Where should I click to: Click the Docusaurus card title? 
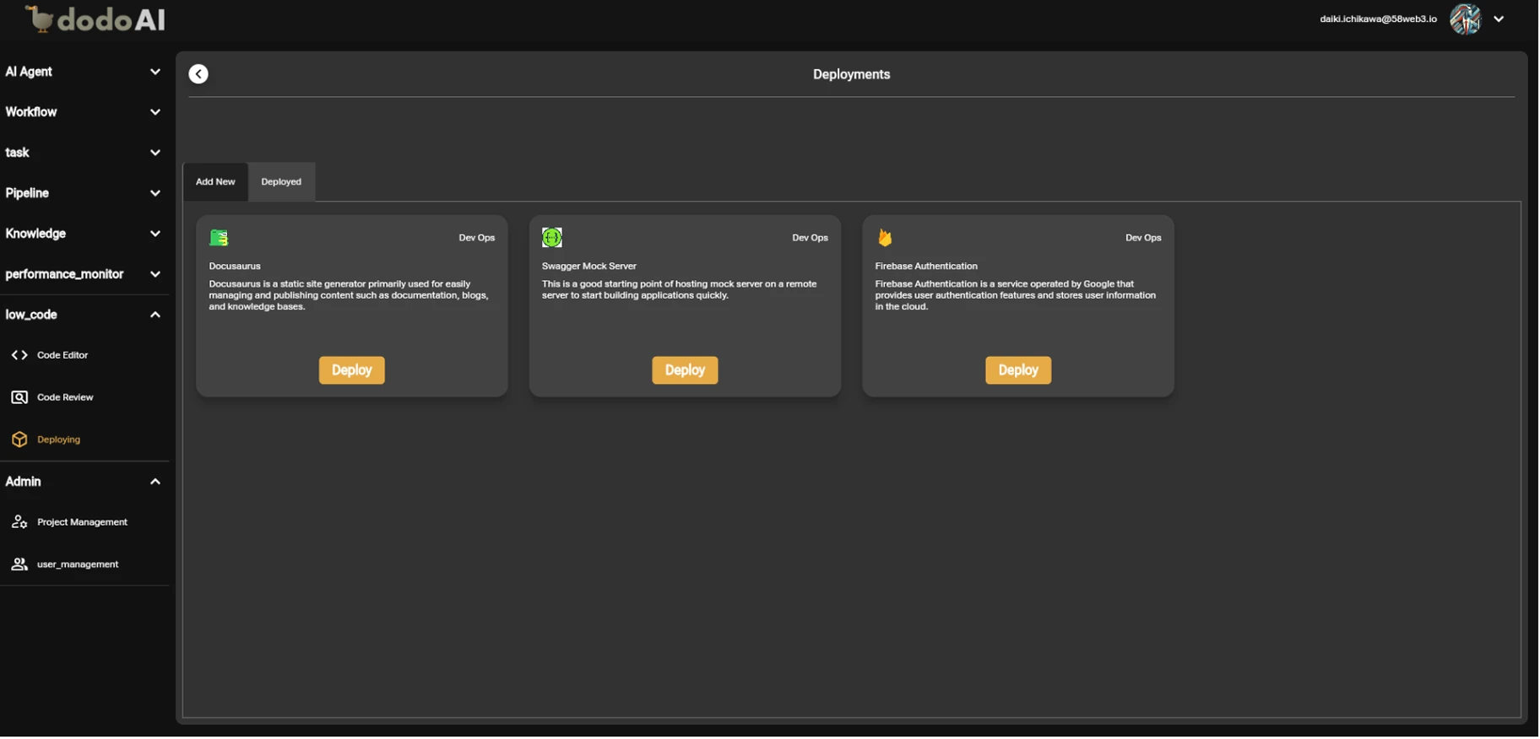click(235, 266)
